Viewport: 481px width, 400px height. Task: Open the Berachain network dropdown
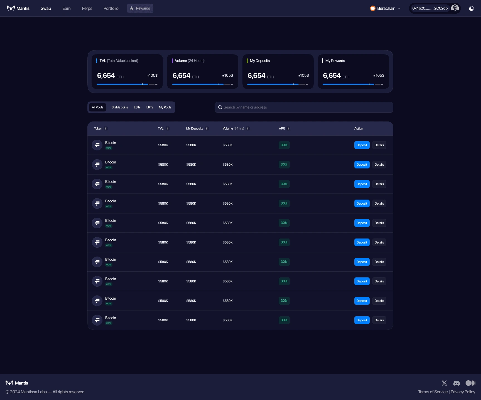pyautogui.click(x=385, y=8)
